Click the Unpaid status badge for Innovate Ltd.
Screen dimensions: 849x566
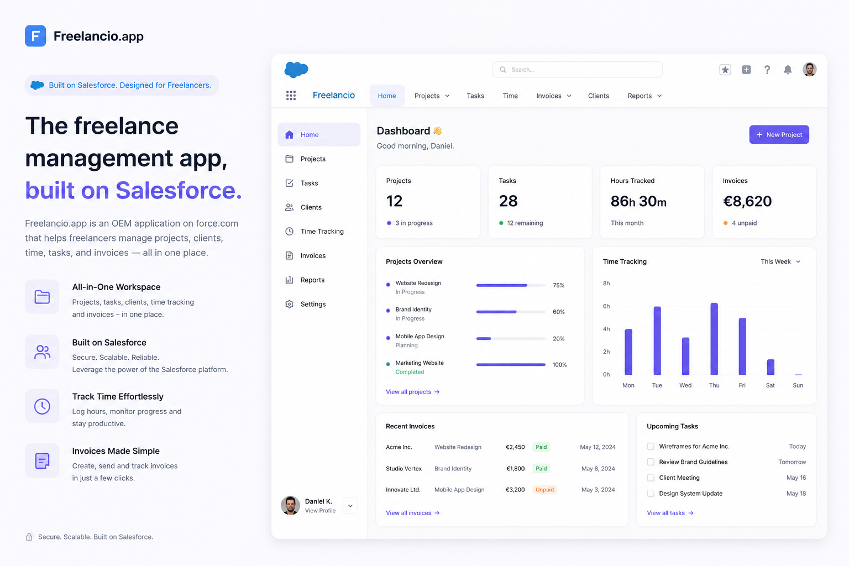544,490
